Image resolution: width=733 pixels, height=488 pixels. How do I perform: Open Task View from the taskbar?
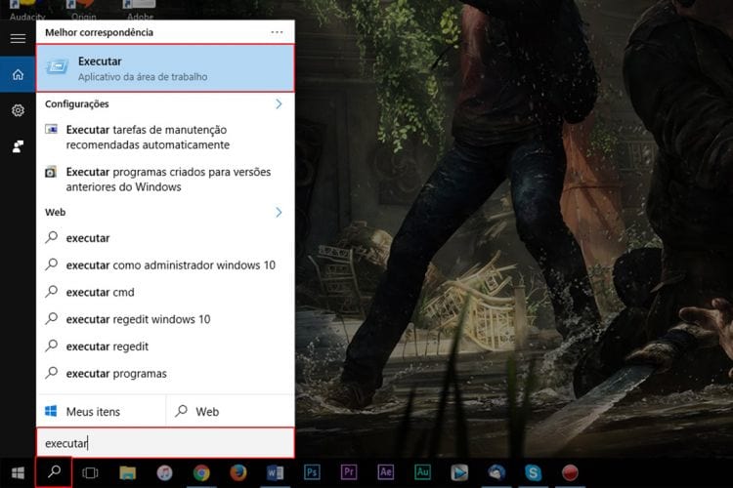pos(90,473)
